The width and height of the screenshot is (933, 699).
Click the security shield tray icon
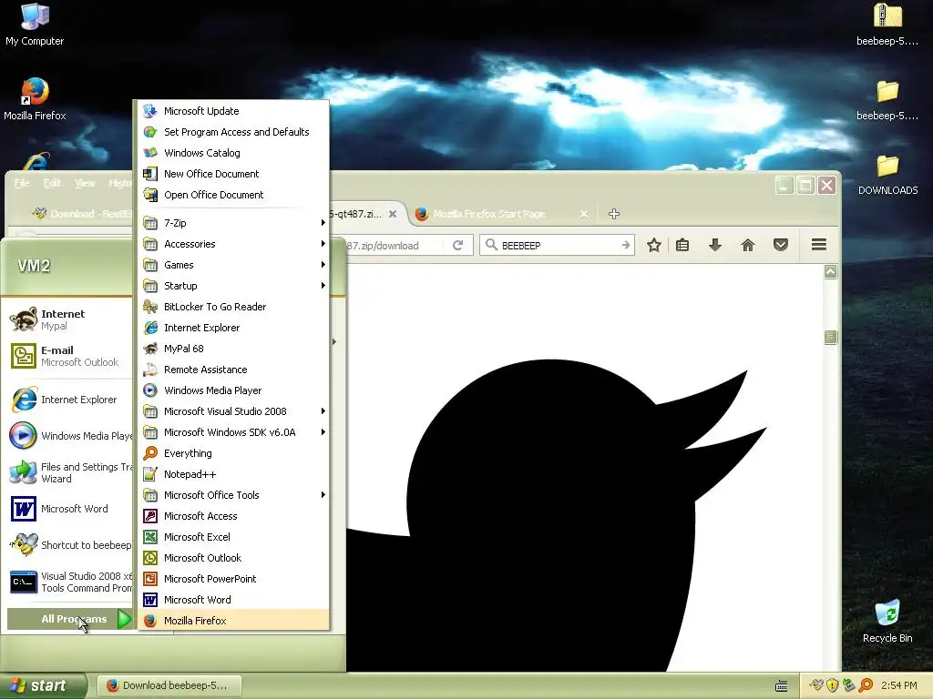pos(832,685)
